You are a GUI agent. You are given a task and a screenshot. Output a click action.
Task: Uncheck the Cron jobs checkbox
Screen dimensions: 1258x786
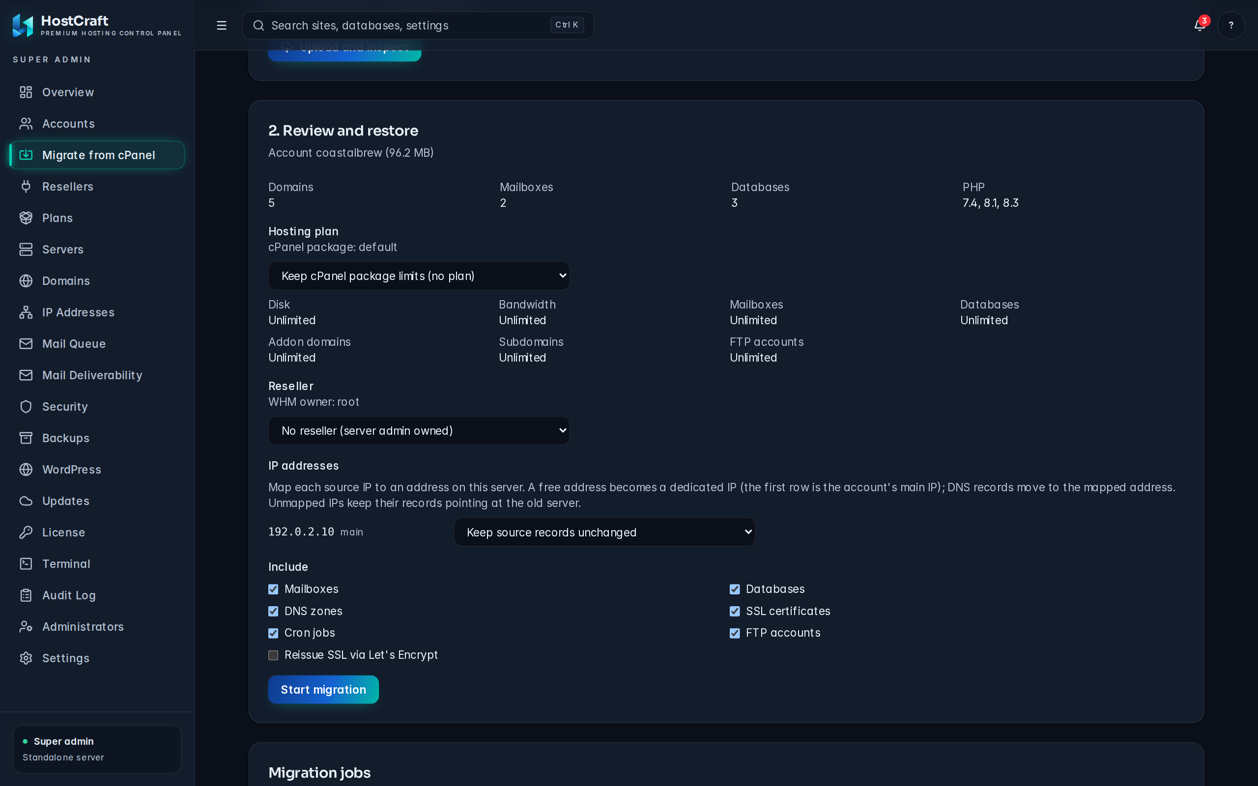tap(273, 633)
